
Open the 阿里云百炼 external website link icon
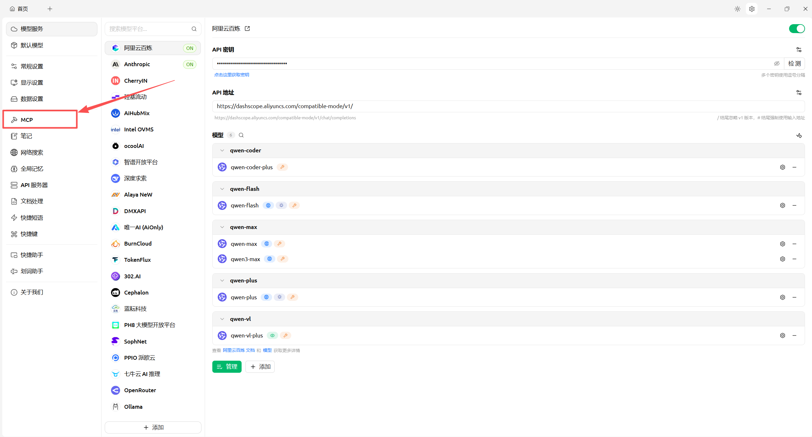[x=247, y=29]
